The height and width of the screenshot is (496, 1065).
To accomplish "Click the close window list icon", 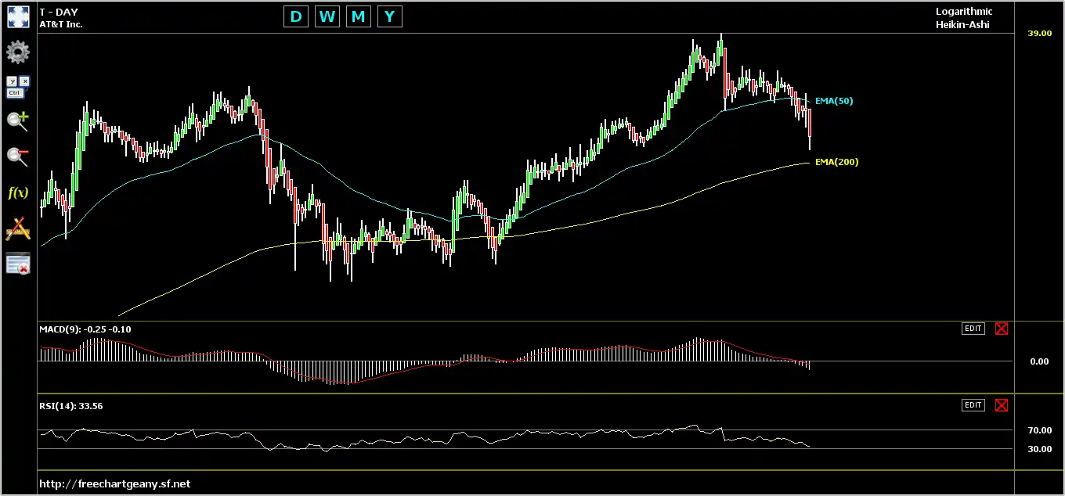I will tap(18, 264).
